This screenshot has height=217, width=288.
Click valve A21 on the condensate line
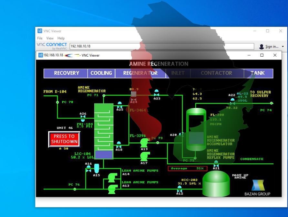pos(216,164)
